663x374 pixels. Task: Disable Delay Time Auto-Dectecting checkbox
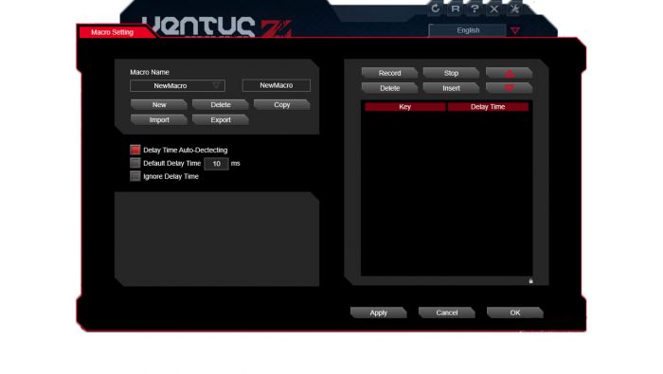click(134, 150)
